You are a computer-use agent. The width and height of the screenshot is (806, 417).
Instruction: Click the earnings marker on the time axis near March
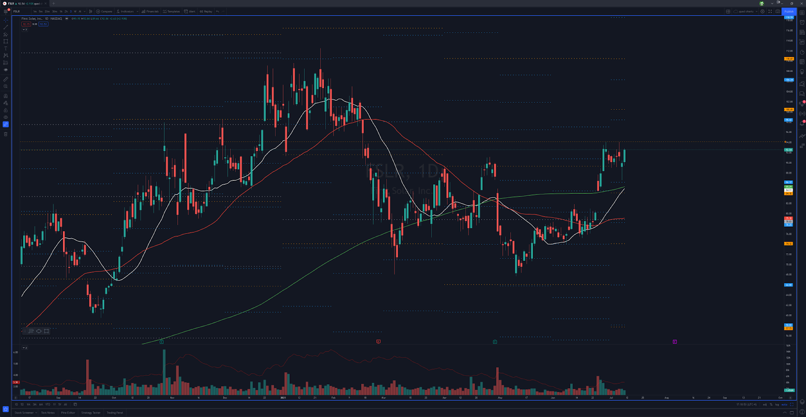[x=378, y=341]
